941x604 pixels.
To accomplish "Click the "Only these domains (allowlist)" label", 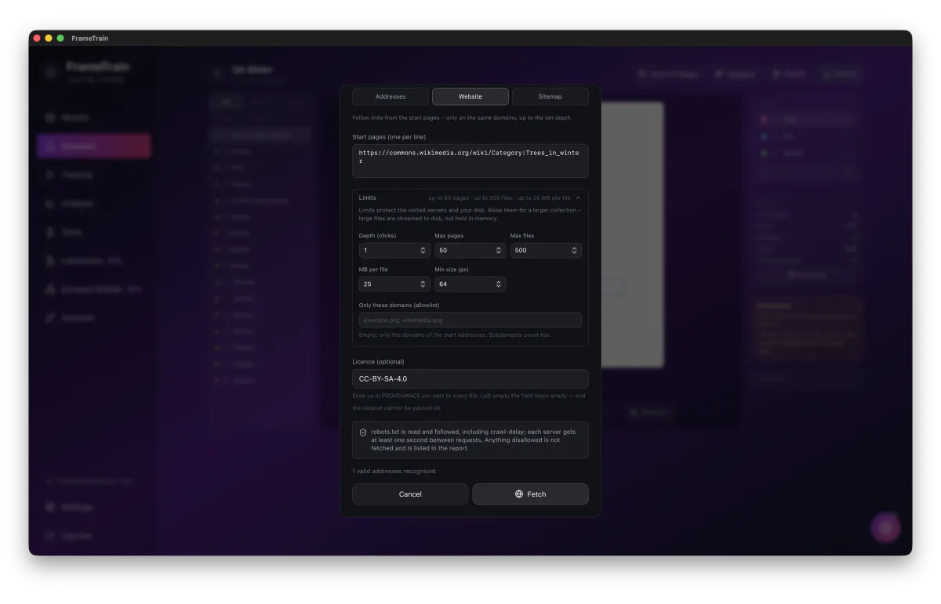I will tap(399, 305).
